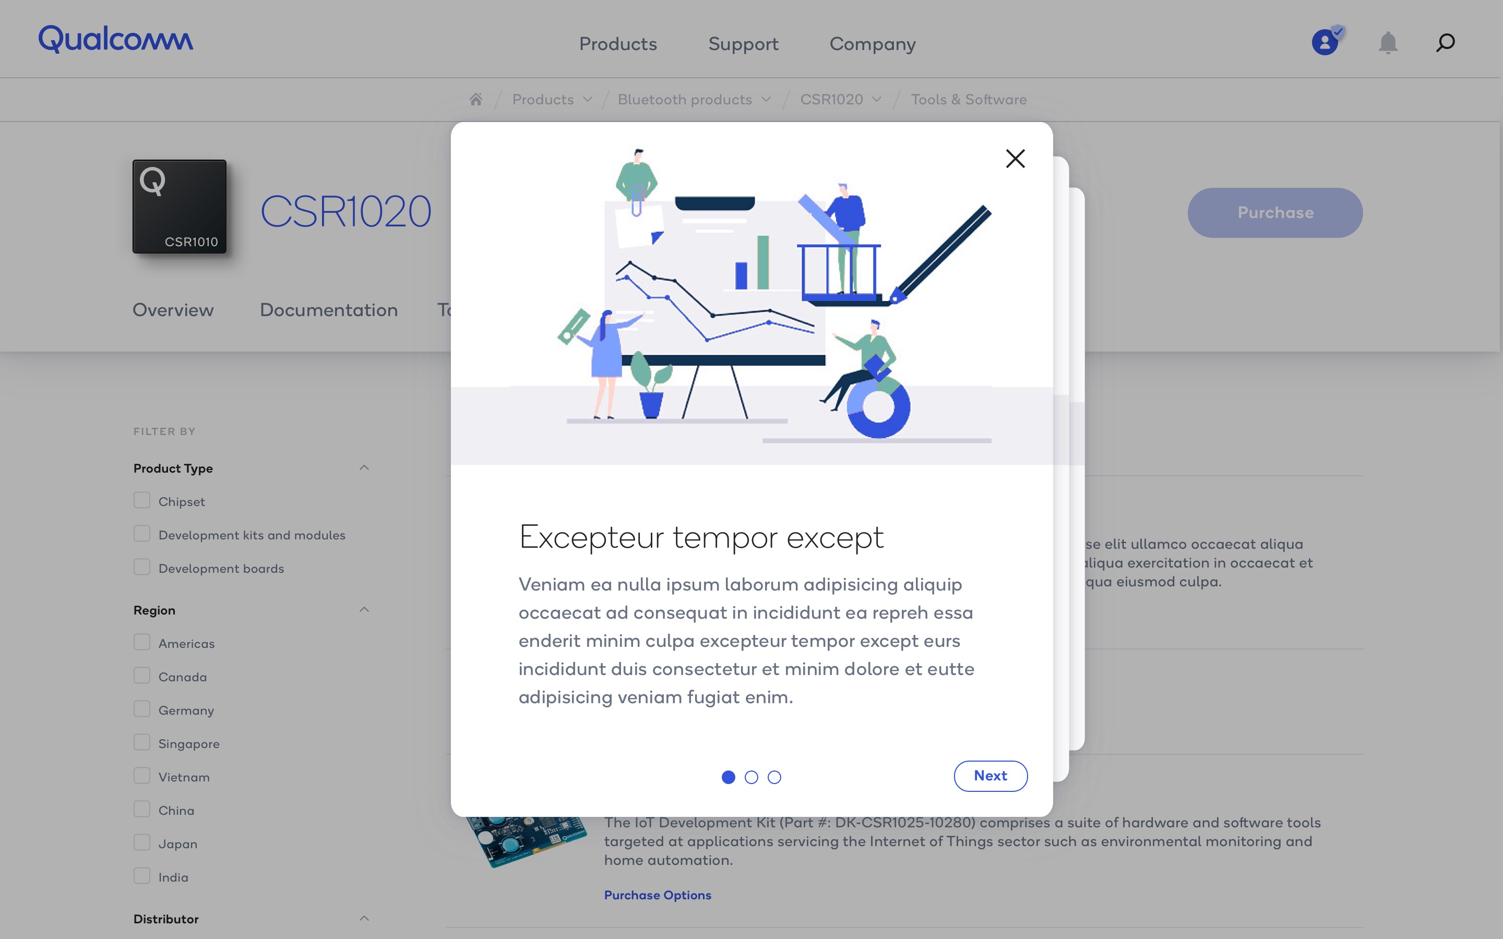The width and height of the screenshot is (1503, 939).
Task: Click the Qualcomm logo
Action: pos(115,39)
